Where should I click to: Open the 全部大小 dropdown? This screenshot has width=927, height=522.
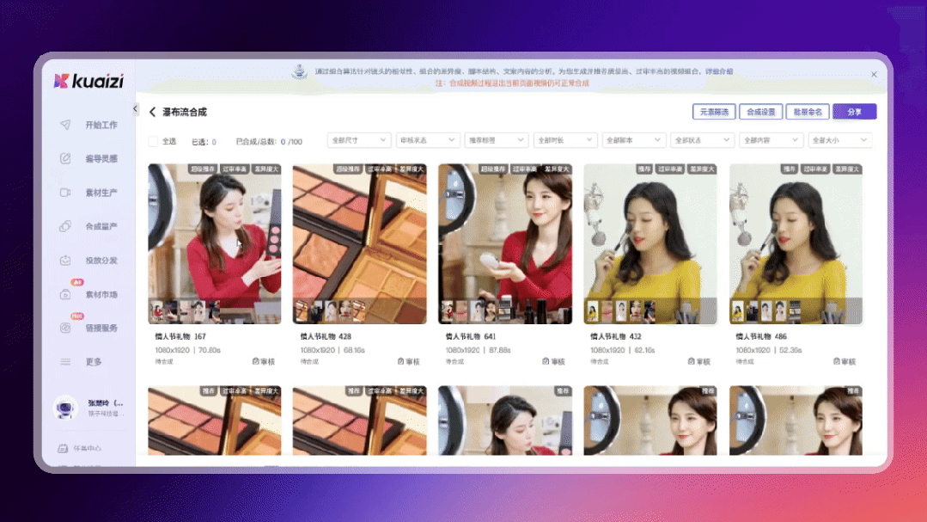coord(840,140)
